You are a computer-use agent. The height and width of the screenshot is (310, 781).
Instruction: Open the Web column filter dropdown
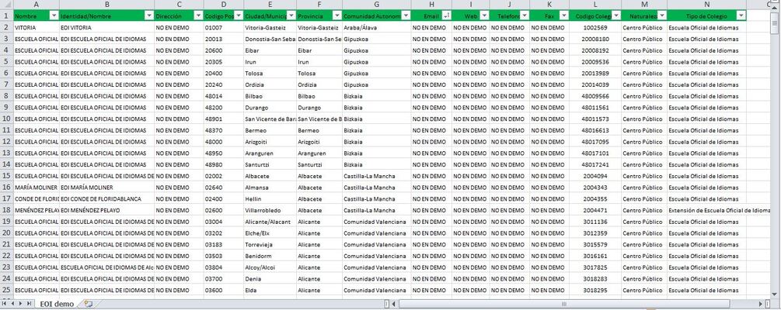pos(483,16)
